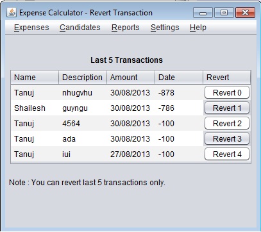261x232 pixels.
Task: Select the -786 cell
Action: coord(179,108)
